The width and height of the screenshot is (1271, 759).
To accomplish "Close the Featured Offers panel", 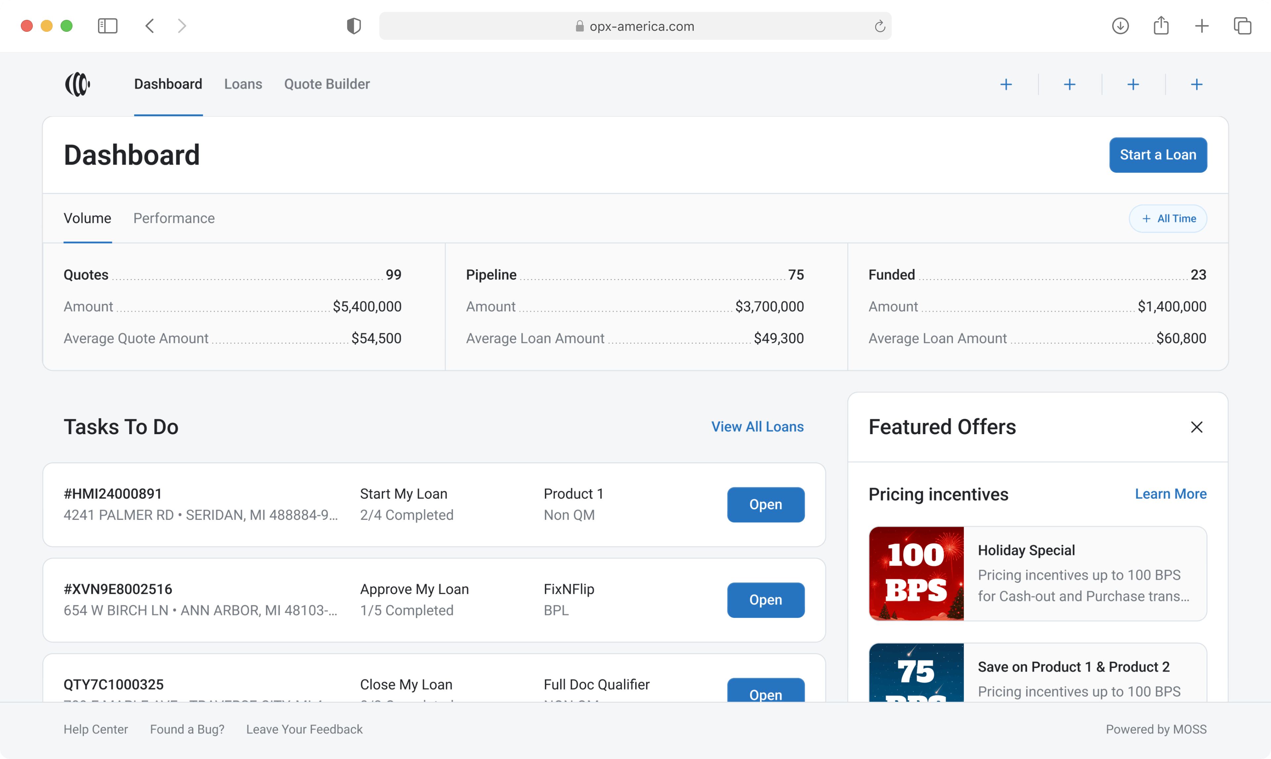I will [x=1197, y=427].
